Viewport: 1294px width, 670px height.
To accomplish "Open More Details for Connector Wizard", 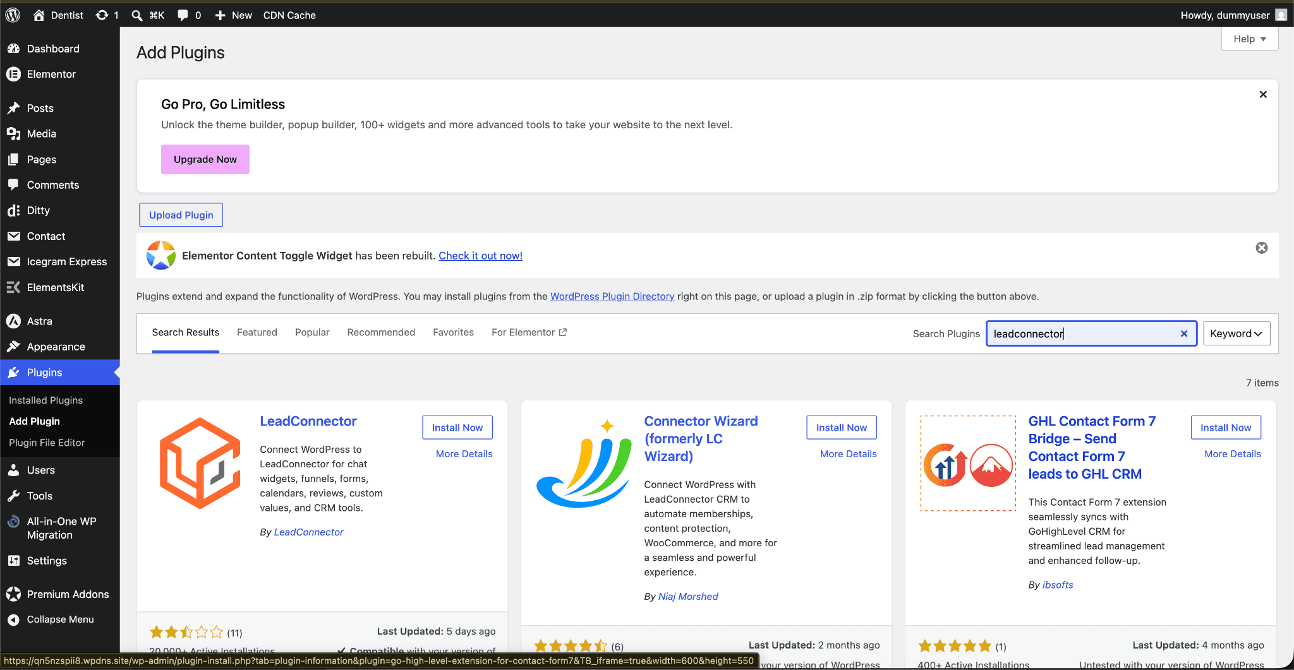I will click(x=849, y=454).
